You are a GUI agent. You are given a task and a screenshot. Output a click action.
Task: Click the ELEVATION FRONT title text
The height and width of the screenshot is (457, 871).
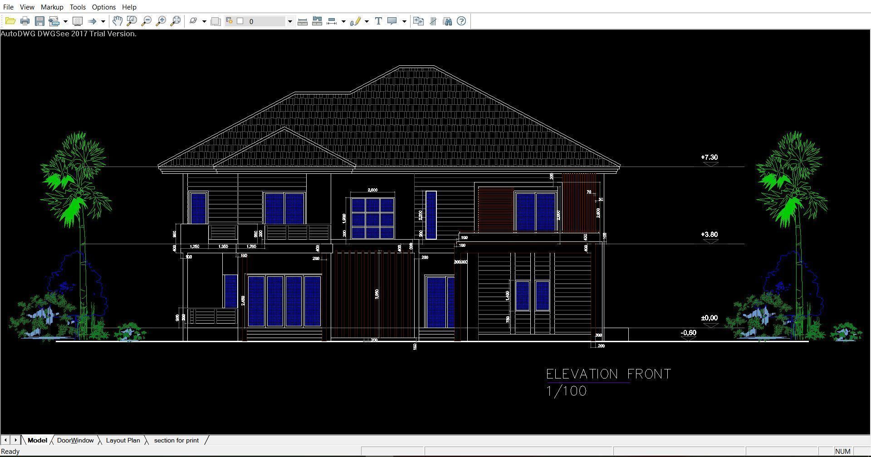tap(609, 374)
